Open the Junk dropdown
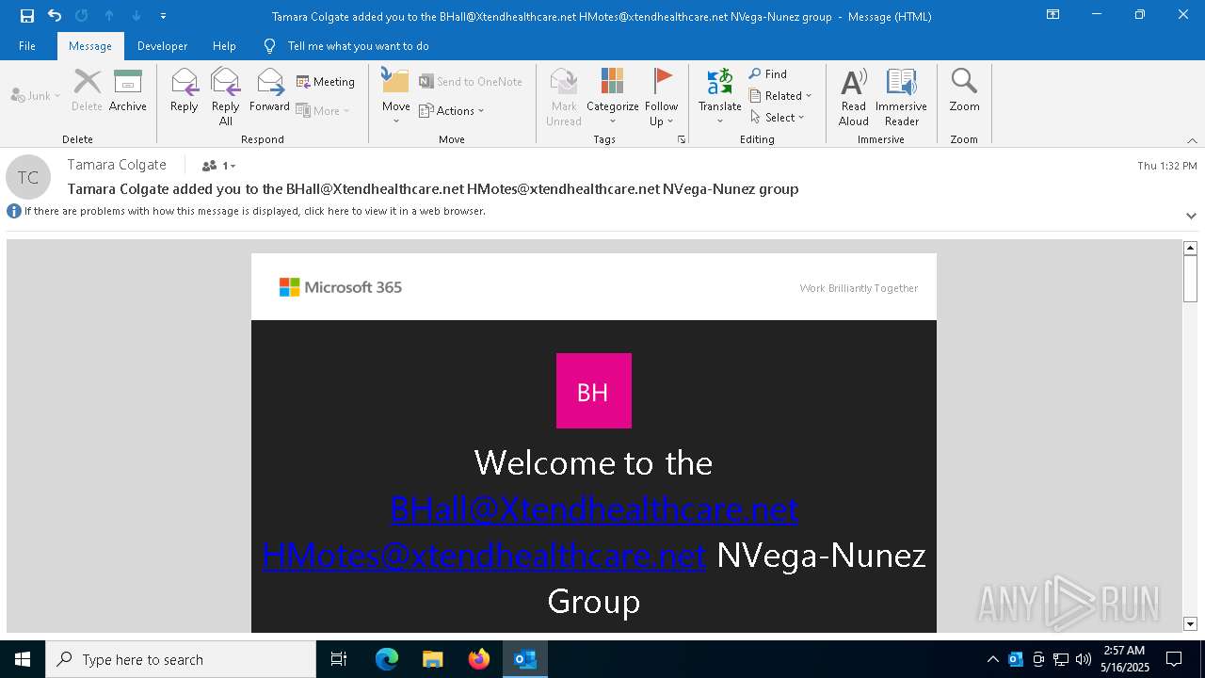1205x678 pixels. pyautogui.click(x=36, y=95)
